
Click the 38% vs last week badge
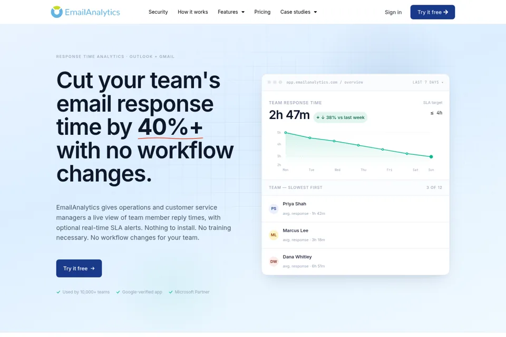[340, 117]
